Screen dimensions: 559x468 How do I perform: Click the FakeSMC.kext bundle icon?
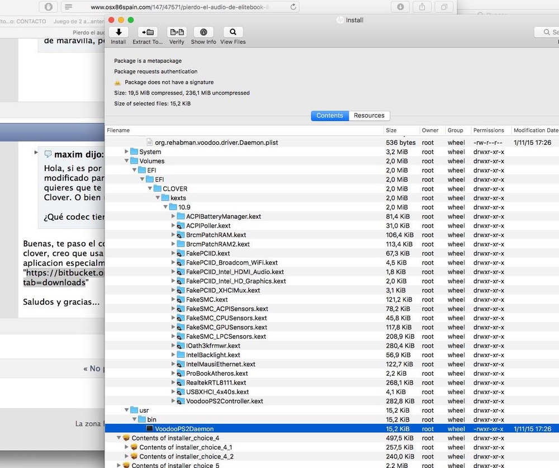tap(181, 300)
